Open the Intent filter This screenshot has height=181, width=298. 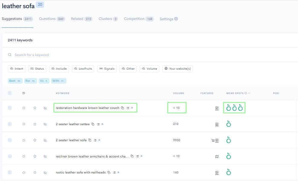17,69
